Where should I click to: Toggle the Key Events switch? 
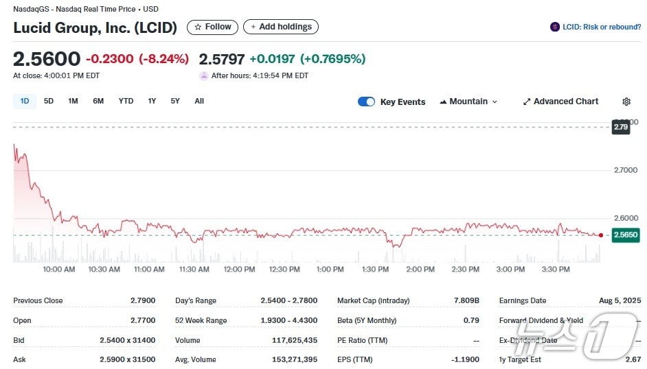pyautogui.click(x=366, y=102)
